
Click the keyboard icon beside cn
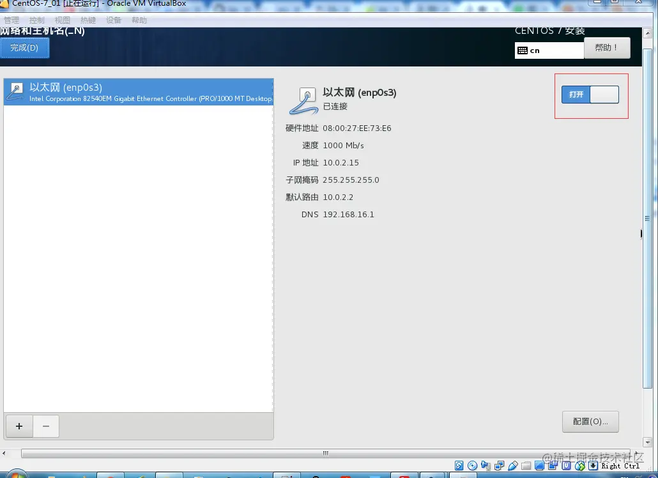click(x=523, y=50)
